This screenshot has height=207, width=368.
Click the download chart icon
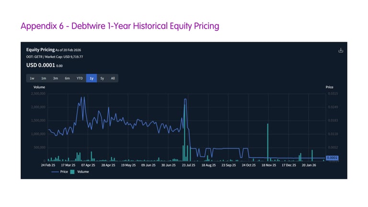pyautogui.click(x=341, y=50)
